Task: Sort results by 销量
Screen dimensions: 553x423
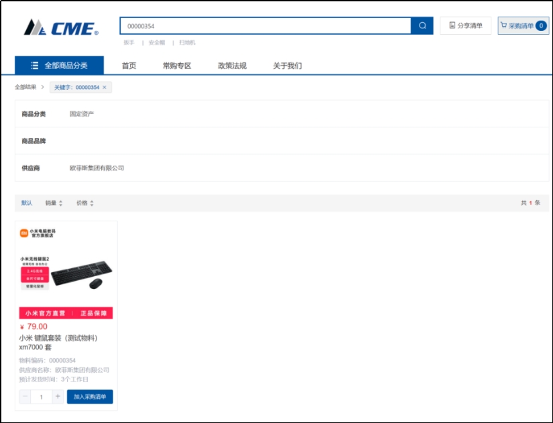Action: click(x=54, y=203)
